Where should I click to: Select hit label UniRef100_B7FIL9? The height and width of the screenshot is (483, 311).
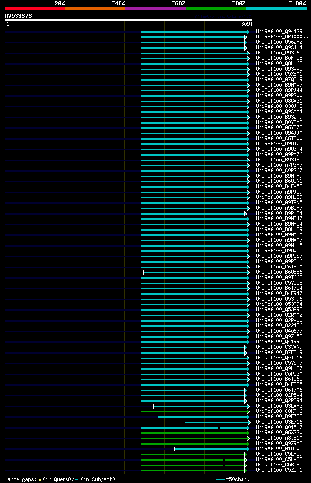(x=279, y=352)
